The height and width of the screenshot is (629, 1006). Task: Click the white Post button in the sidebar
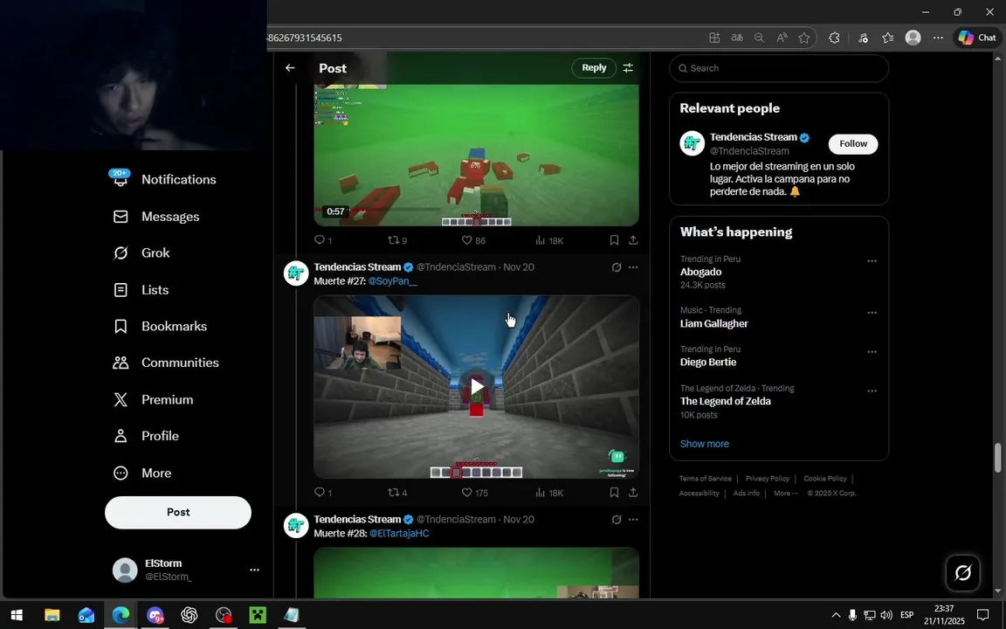(x=178, y=512)
